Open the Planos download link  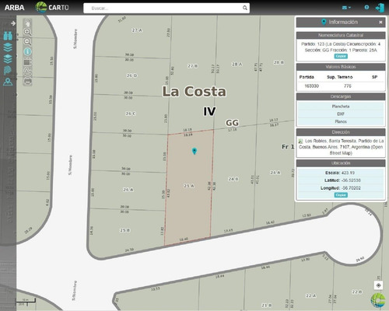click(x=341, y=121)
